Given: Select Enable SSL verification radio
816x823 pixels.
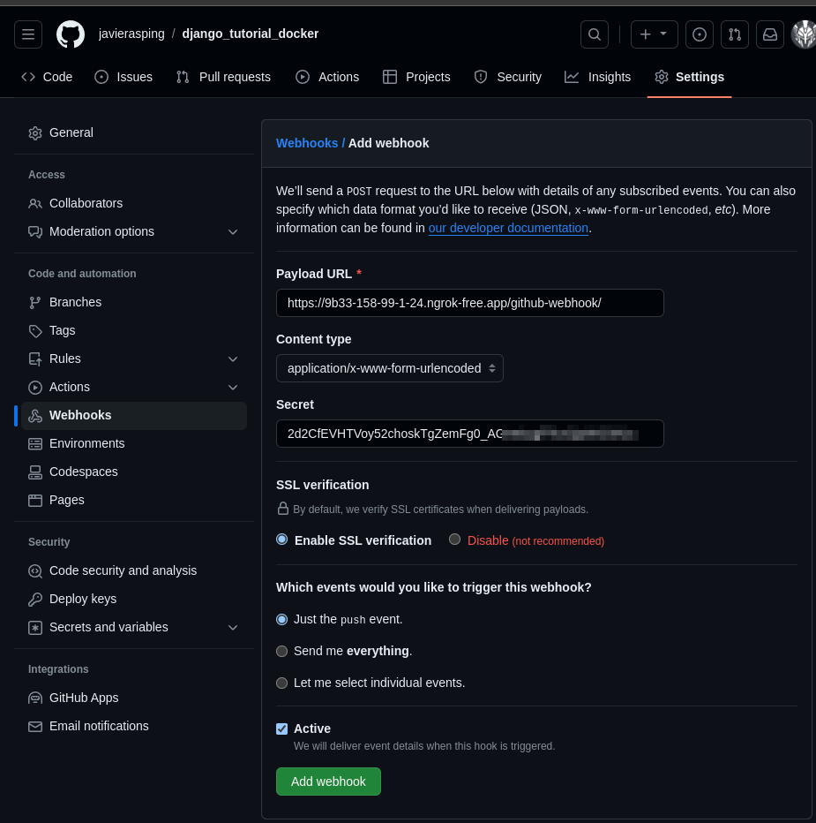Looking at the screenshot, I should (x=282, y=540).
